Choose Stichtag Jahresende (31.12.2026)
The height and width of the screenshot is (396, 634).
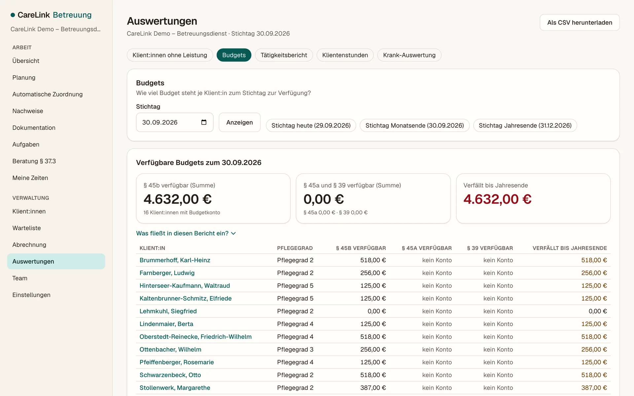coord(525,125)
